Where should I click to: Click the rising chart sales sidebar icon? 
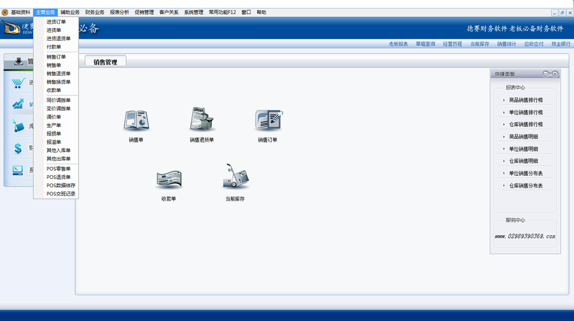pyautogui.click(x=18, y=104)
